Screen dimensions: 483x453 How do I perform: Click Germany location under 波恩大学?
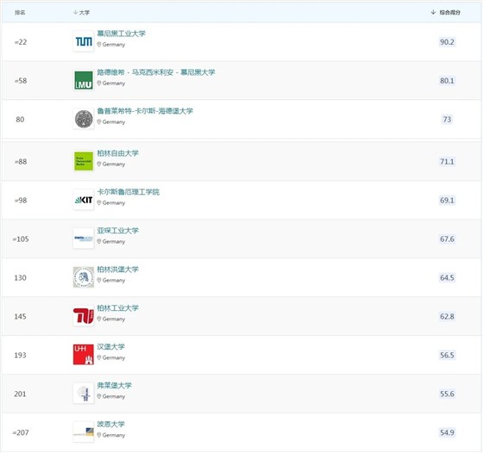coord(111,435)
